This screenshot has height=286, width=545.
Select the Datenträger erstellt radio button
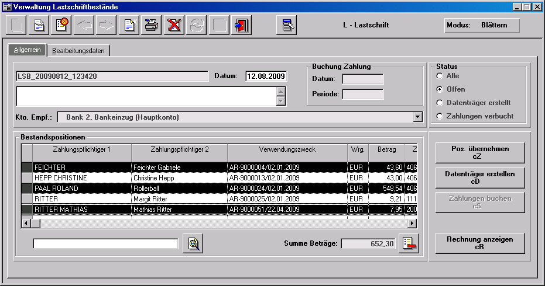[440, 103]
